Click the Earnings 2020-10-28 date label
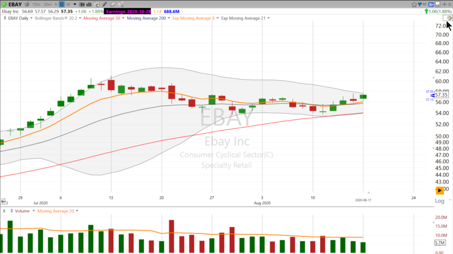The height and width of the screenshot is (254, 453). [128, 11]
